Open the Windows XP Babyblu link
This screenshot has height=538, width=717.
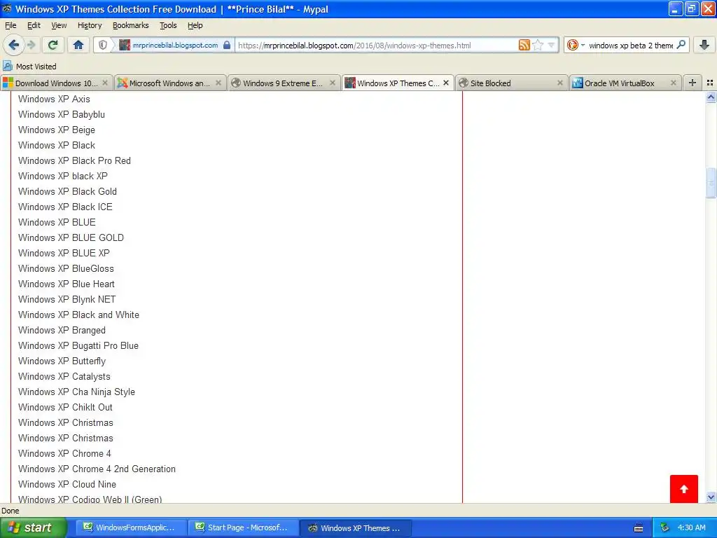(x=62, y=114)
